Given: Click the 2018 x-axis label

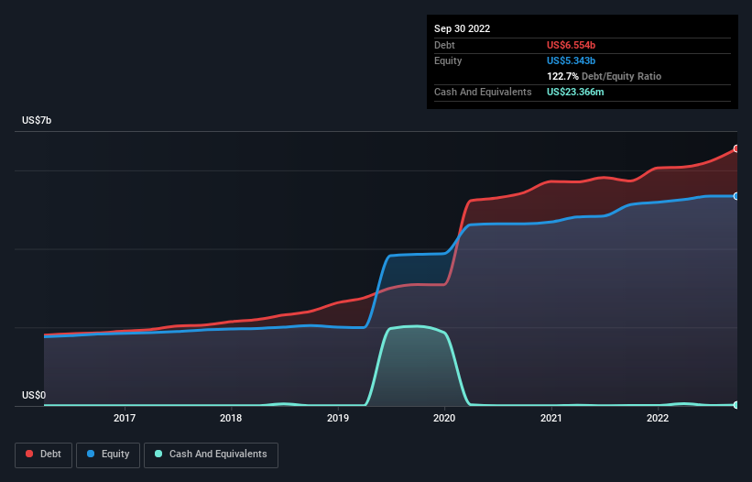Looking at the screenshot, I should tap(231, 418).
